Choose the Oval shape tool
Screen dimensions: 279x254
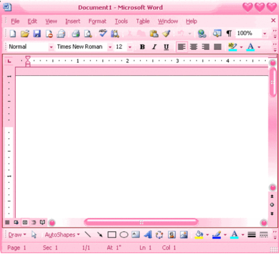coord(124,235)
